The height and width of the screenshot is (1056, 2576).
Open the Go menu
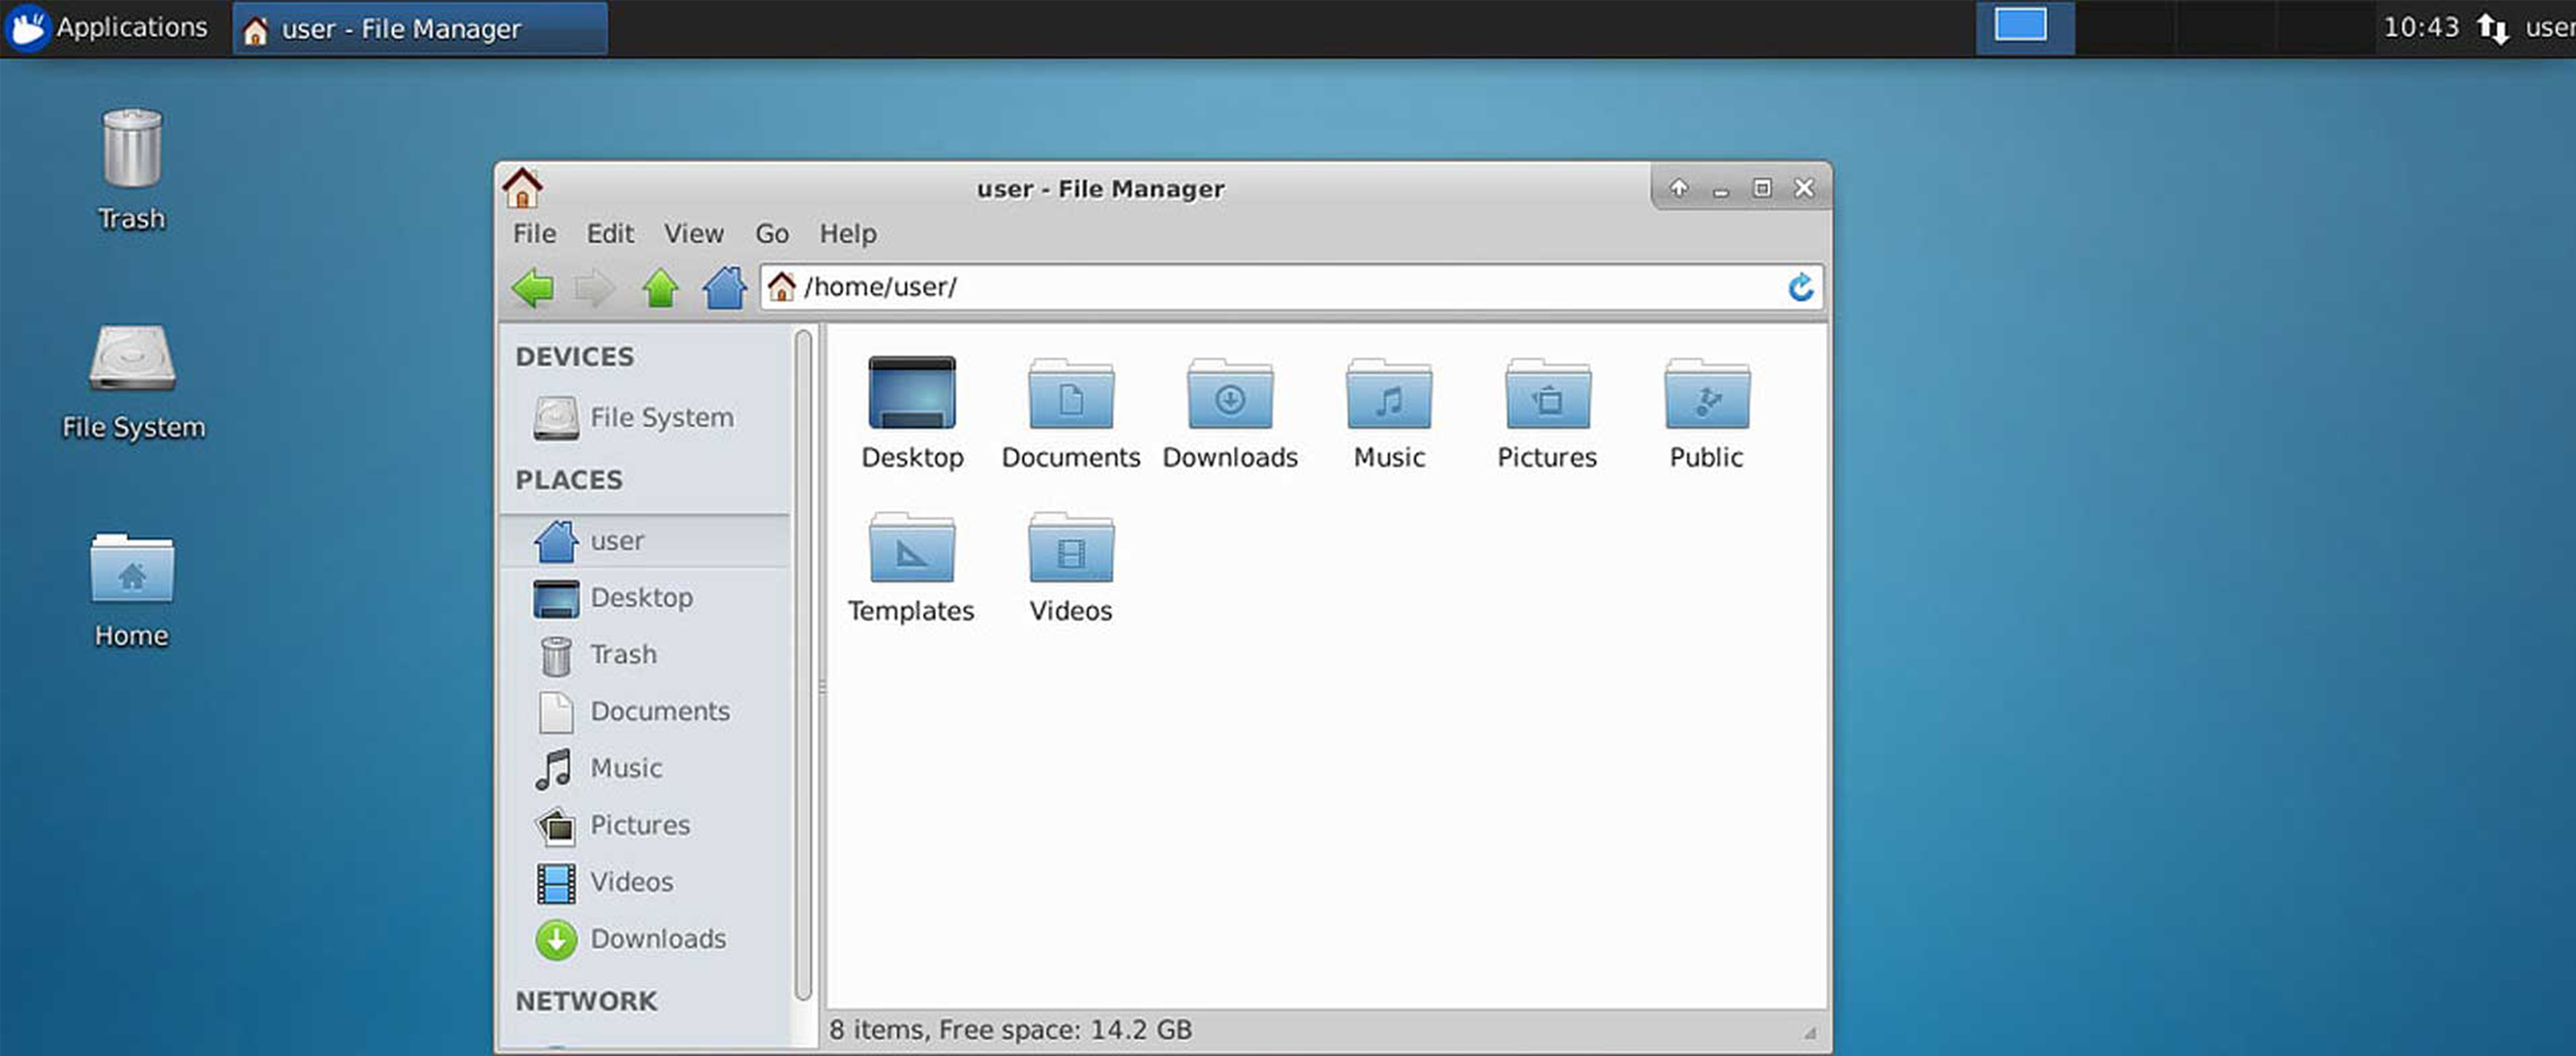[x=771, y=234]
